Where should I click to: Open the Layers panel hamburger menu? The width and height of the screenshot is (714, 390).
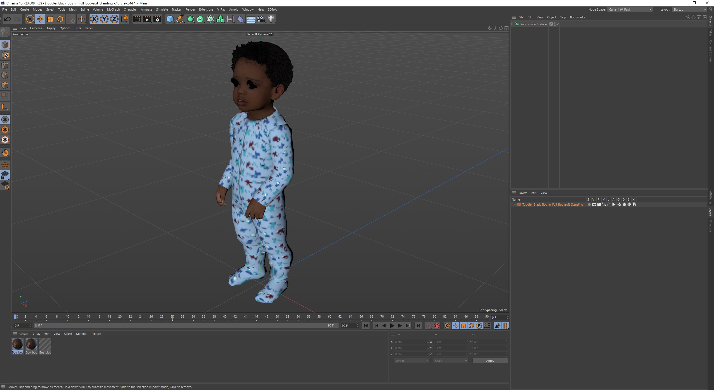514,193
